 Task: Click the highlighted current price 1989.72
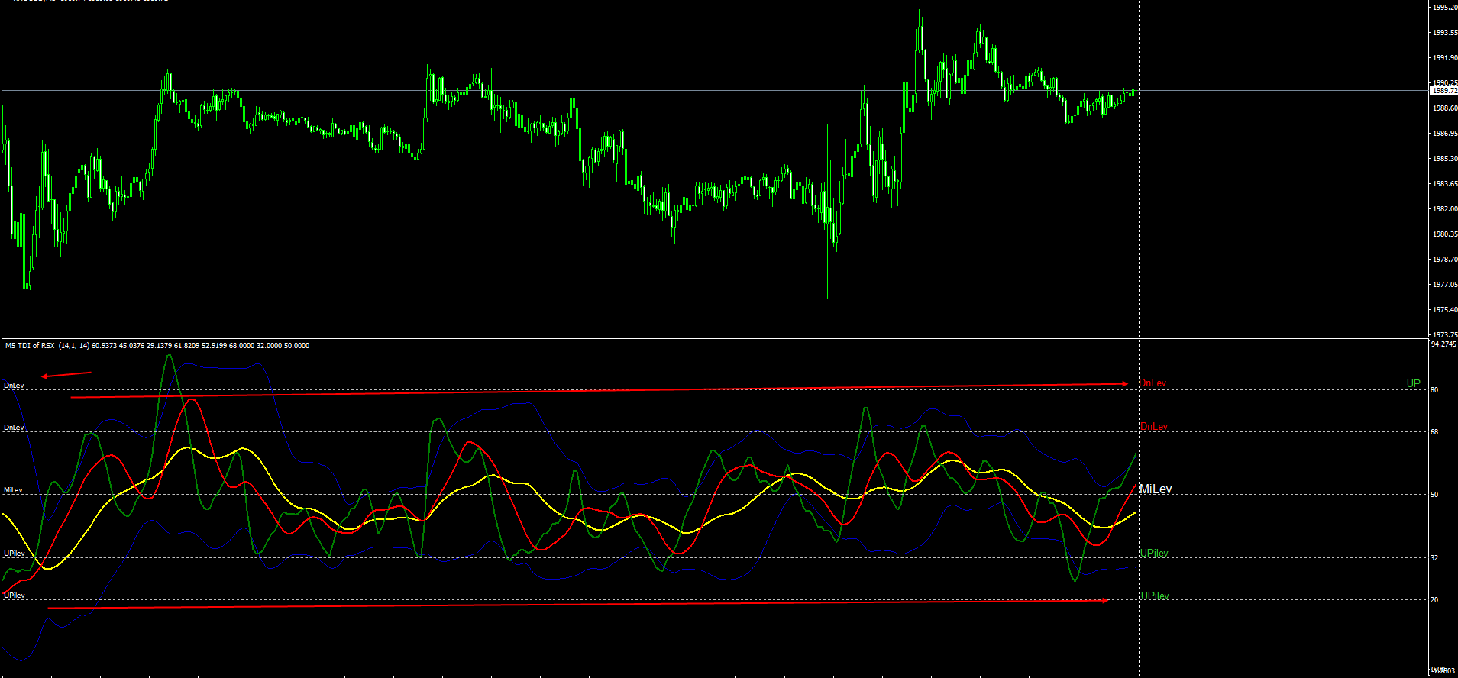pyautogui.click(x=1444, y=91)
